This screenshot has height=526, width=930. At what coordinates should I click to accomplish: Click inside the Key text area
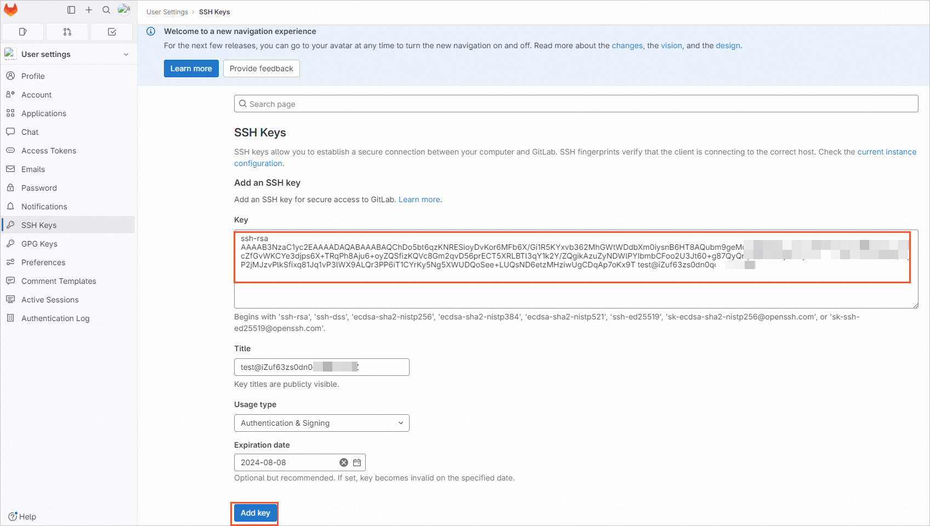point(576,269)
